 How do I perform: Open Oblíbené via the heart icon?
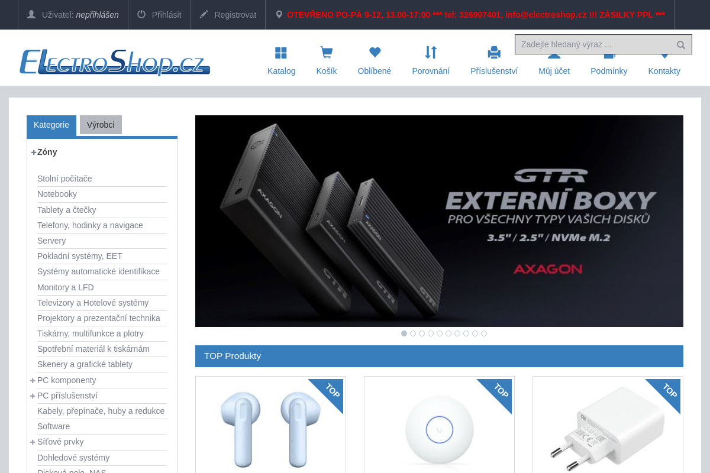(374, 52)
